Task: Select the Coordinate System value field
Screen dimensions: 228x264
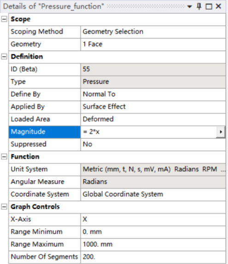Action: click(153, 194)
